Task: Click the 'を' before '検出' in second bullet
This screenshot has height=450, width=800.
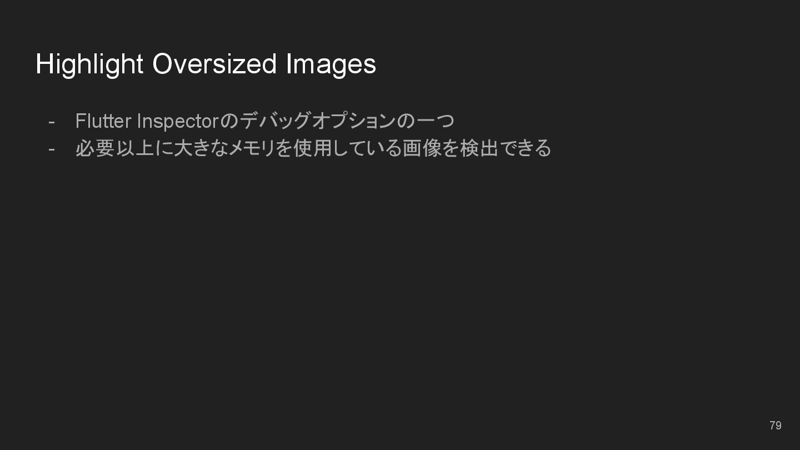Action: click(450, 148)
